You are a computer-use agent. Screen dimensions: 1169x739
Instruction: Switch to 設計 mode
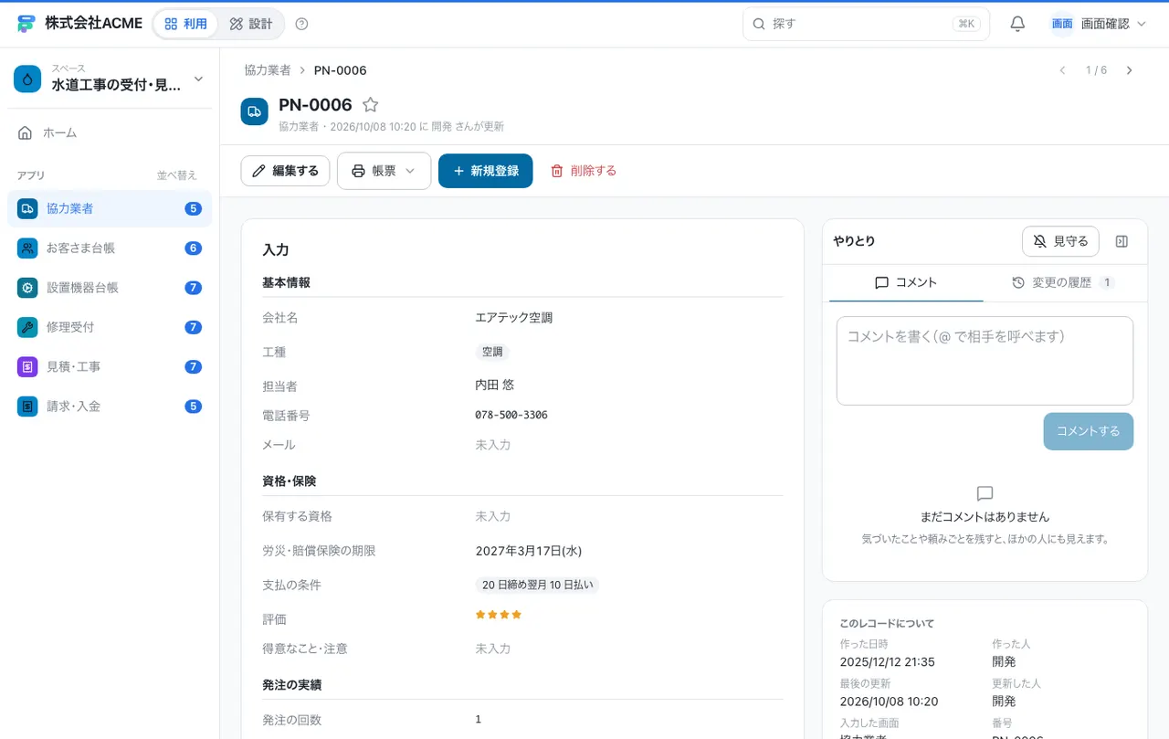(x=251, y=24)
